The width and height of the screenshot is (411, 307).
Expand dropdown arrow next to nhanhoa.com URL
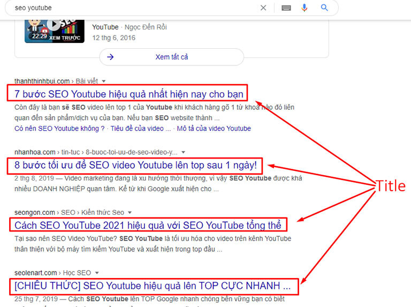tap(183, 152)
